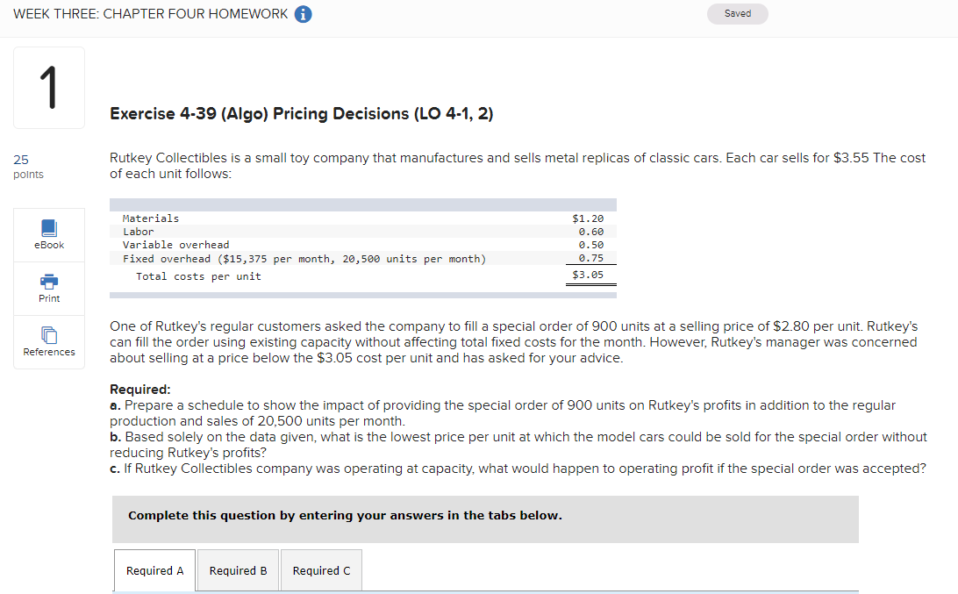Click the printer icon below eBook
Viewport: 958px width, 594px height.
tap(48, 283)
